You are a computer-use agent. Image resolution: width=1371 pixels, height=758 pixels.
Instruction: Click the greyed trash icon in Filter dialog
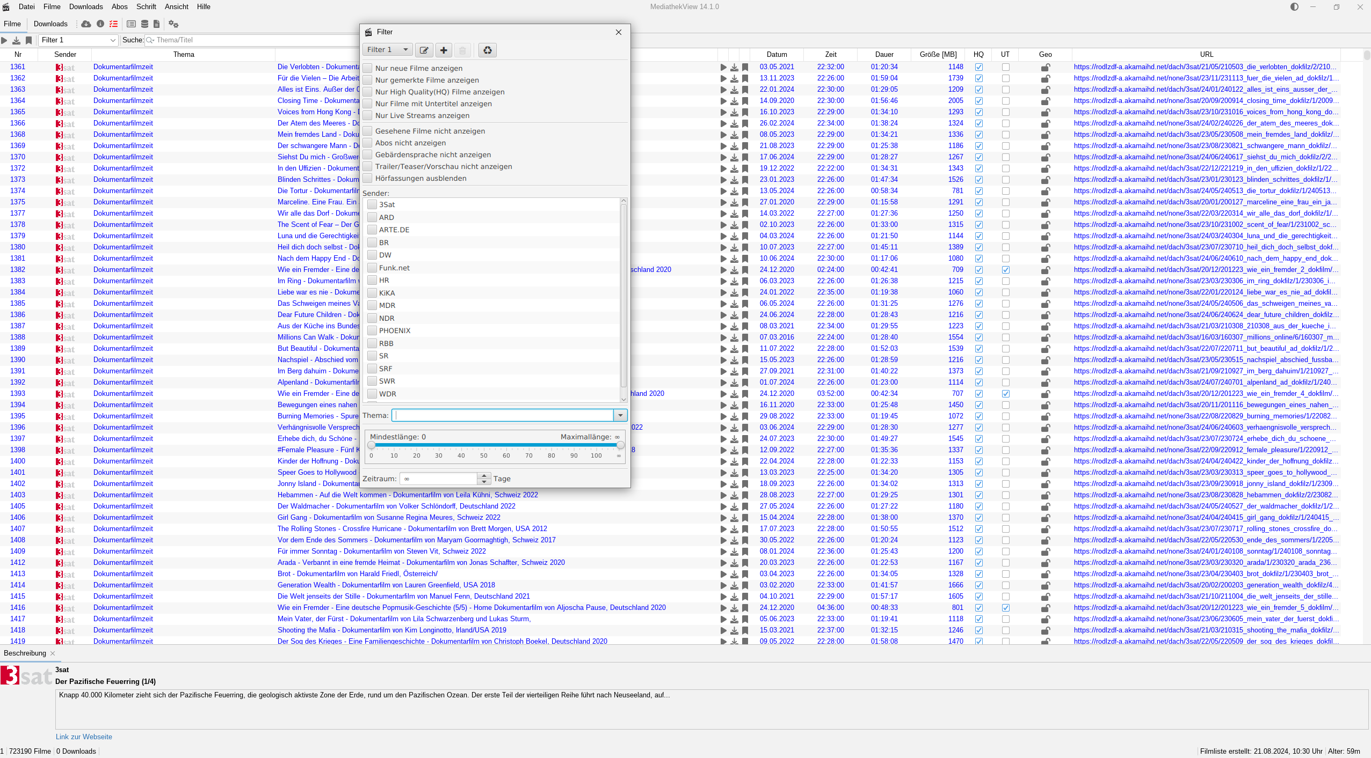[462, 50]
